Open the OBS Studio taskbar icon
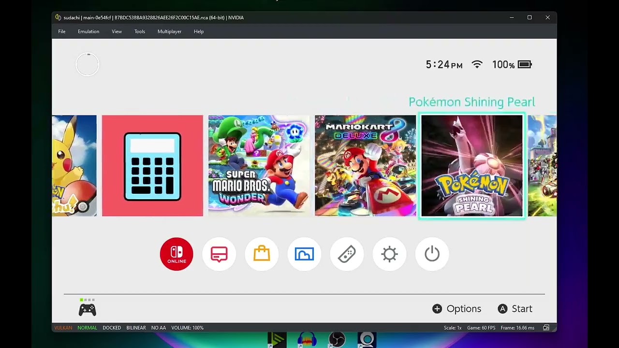The image size is (619, 348). click(337, 340)
